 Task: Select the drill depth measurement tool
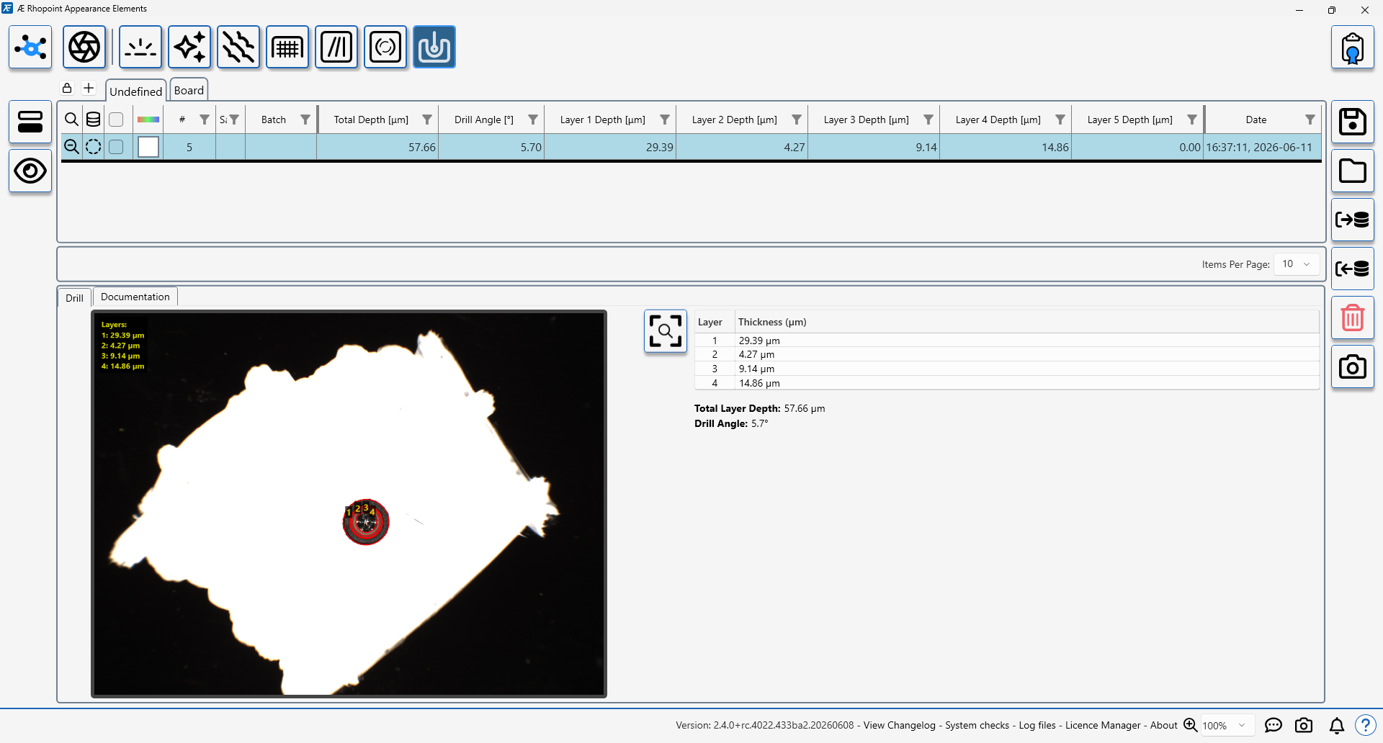434,47
